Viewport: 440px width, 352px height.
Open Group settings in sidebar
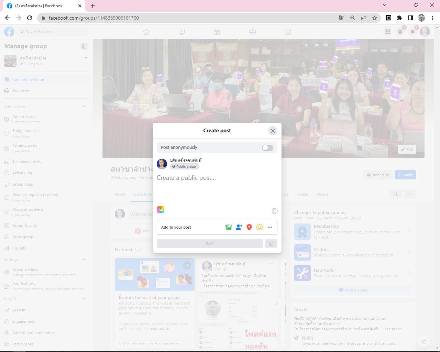click(x=46, y=272)
